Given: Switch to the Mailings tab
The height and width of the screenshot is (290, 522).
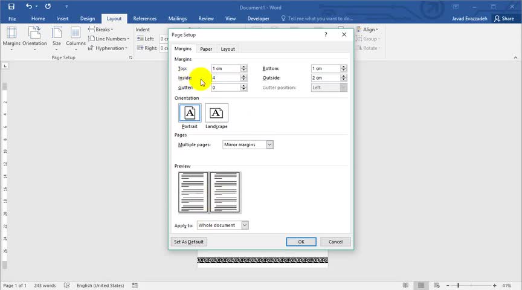Looking at the screenshot, I should click(x=178, y=19).
